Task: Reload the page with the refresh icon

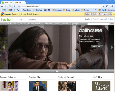Action: click(10, 6)
